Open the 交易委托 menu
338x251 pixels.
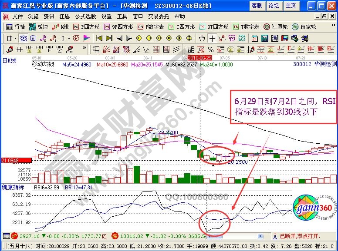point(159,16)
